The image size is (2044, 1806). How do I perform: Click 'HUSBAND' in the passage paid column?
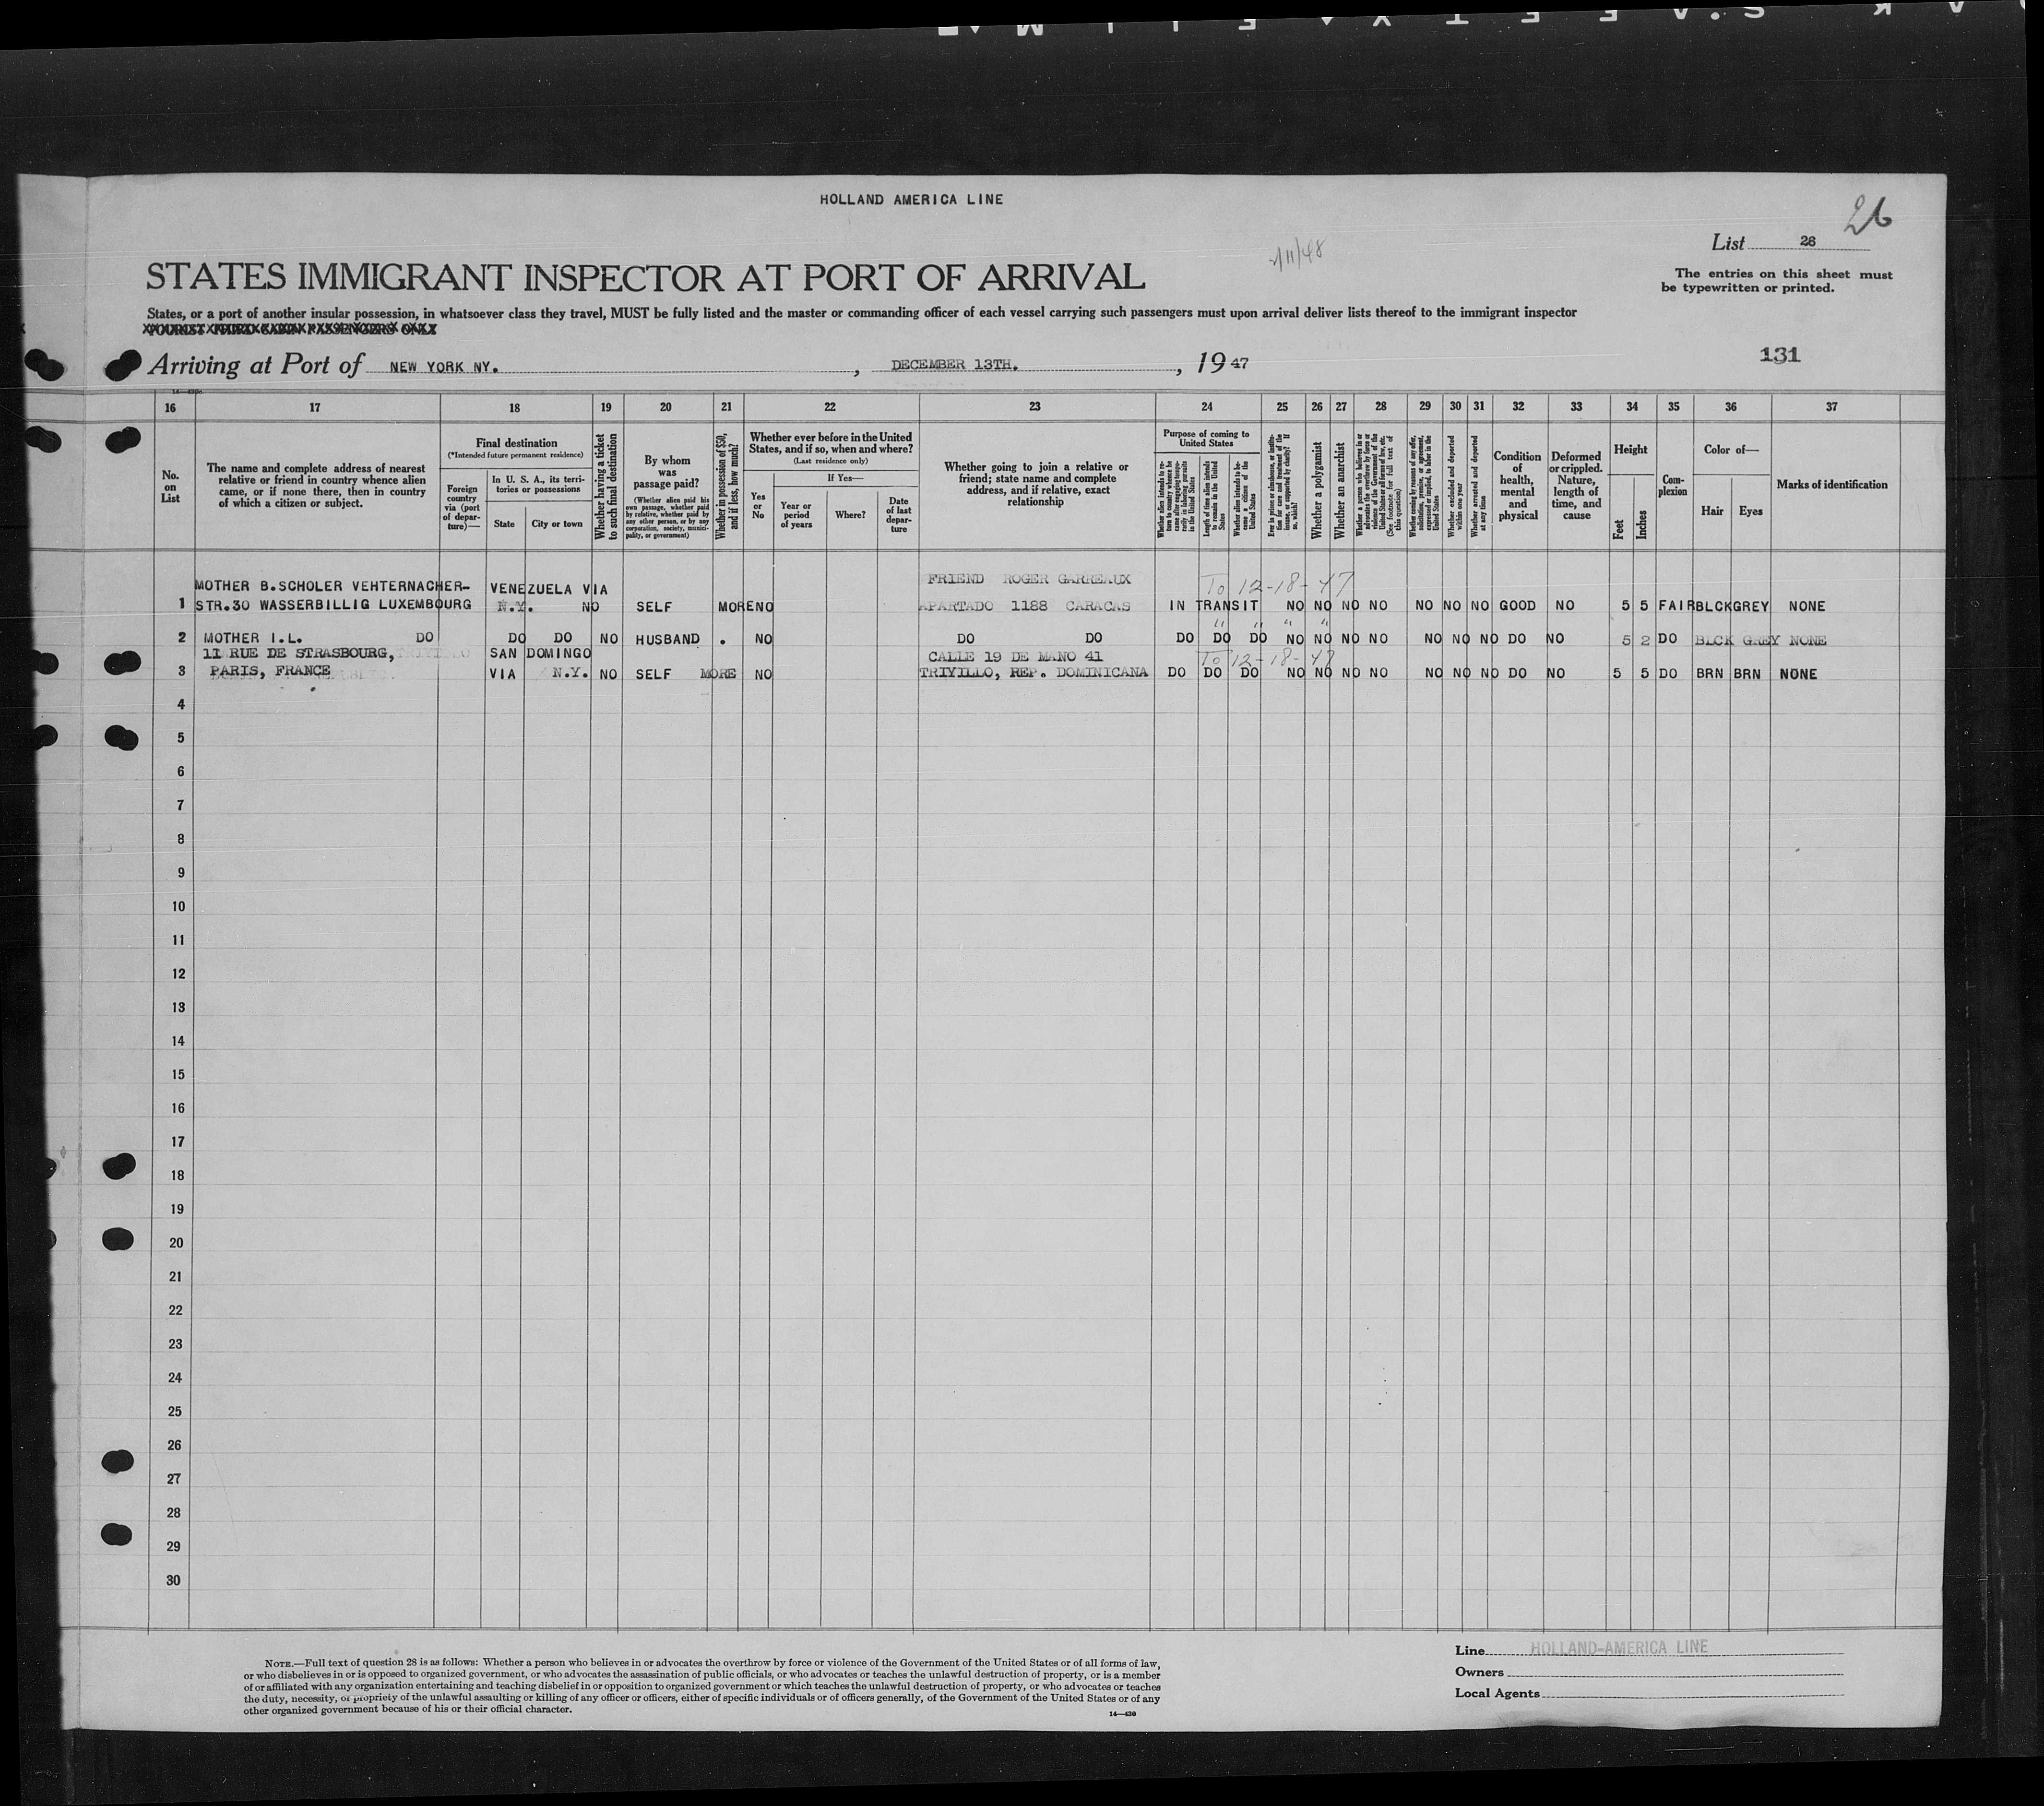[667, 639]
